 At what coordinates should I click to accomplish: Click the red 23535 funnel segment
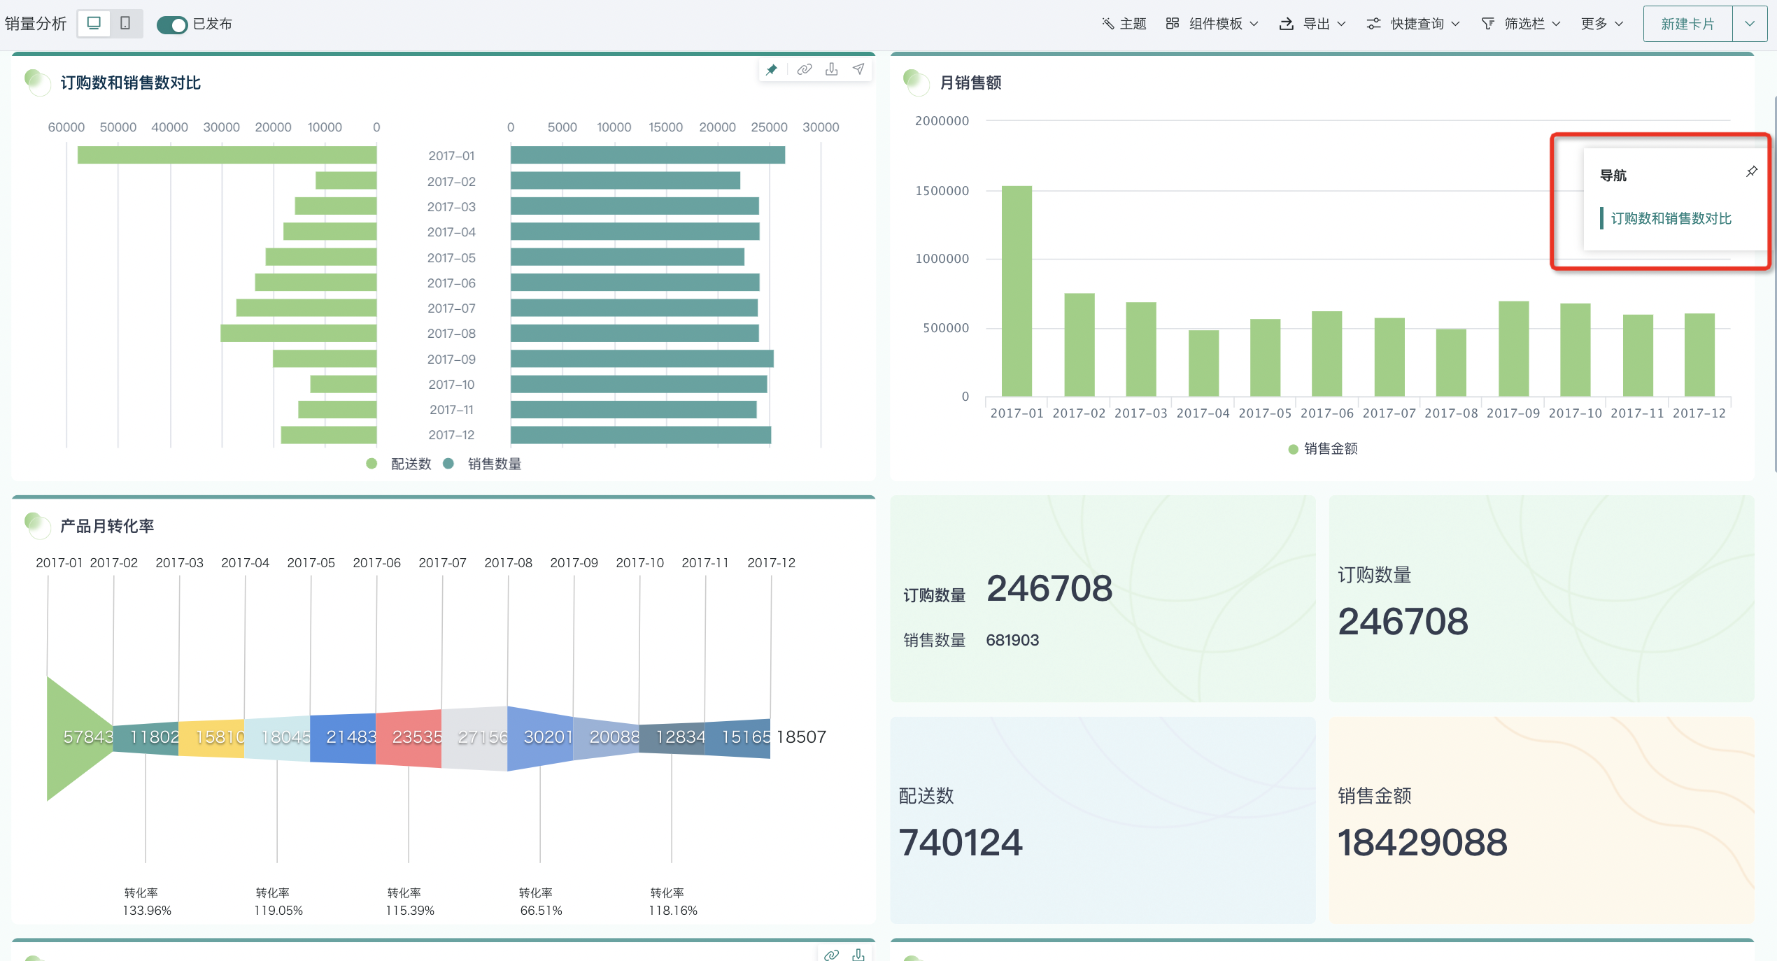pyautogui.click(x=409, y=738)
